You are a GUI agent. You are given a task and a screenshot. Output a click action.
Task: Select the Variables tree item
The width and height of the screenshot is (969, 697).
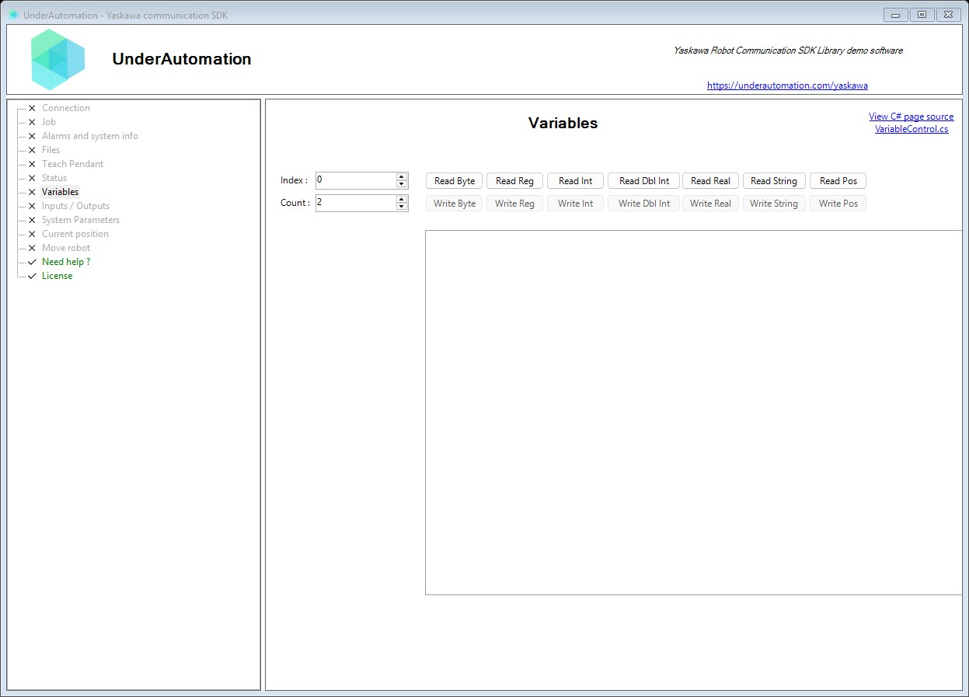pos(60,192)
